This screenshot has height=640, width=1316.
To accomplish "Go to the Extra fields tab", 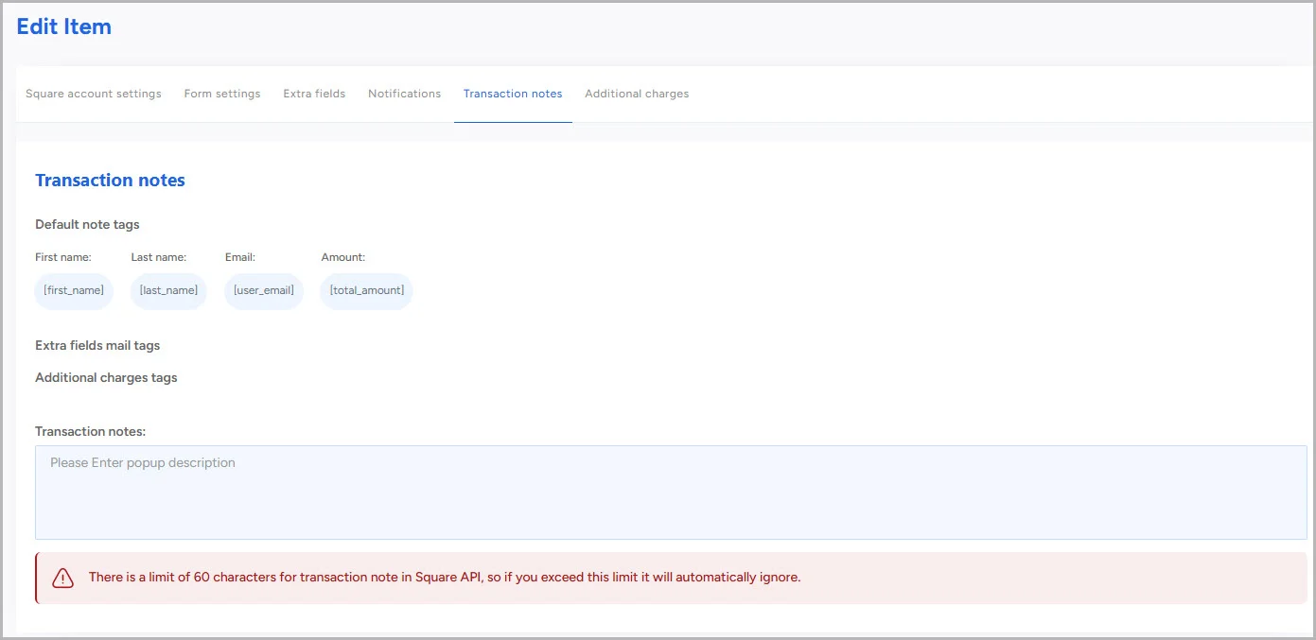I will pos(314,94).
